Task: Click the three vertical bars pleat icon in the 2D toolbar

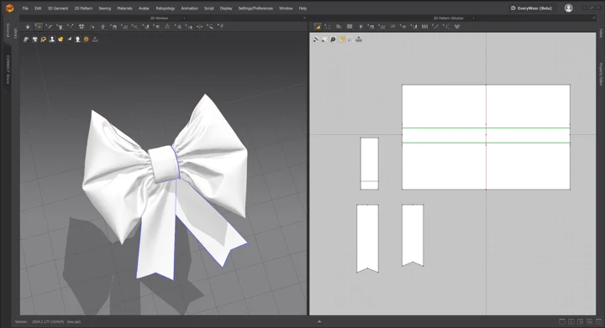Action: (x=424, y=27)
